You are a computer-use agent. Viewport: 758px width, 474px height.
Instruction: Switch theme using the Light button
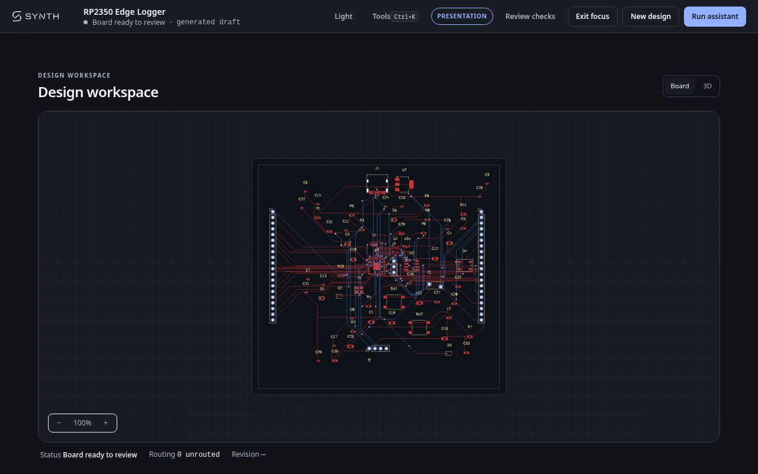343,16
